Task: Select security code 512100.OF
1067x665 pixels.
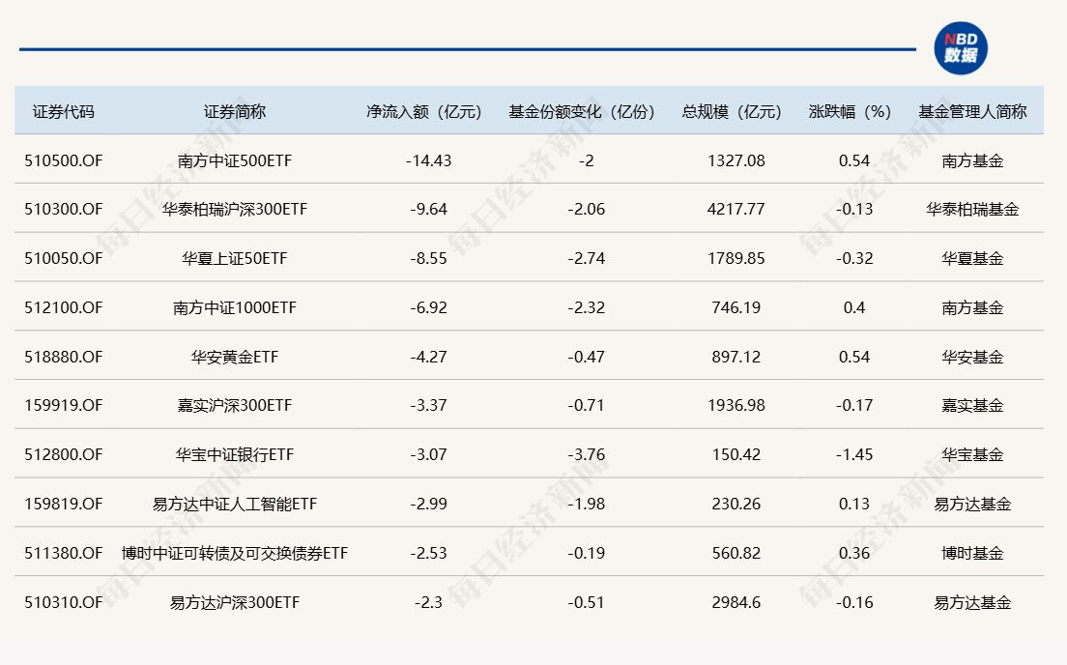Action: point(64,307)
